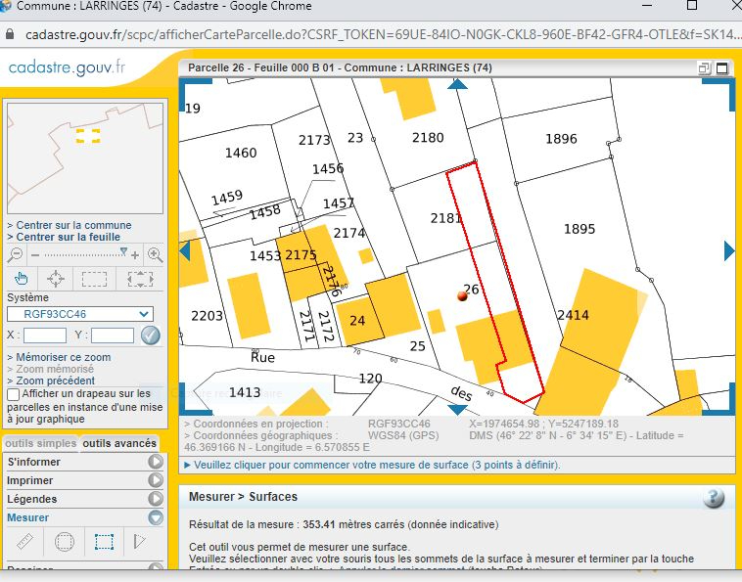Select the hand pan tool
Image resolution: width=742 pixels, height=582 pixels.
coord(21,279)
